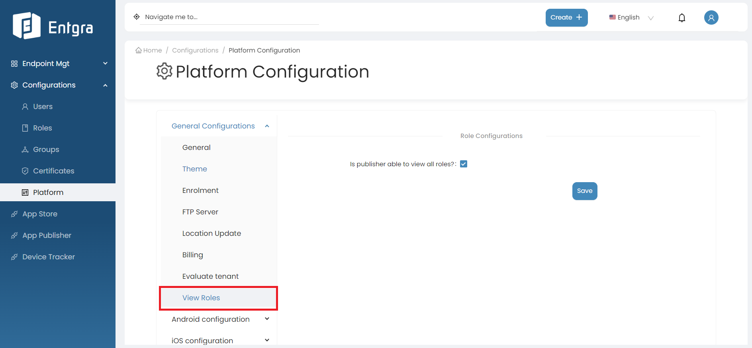Viewport: 752px width, 348px height.
Task: Click the Create button
Action: pos(566,17)
